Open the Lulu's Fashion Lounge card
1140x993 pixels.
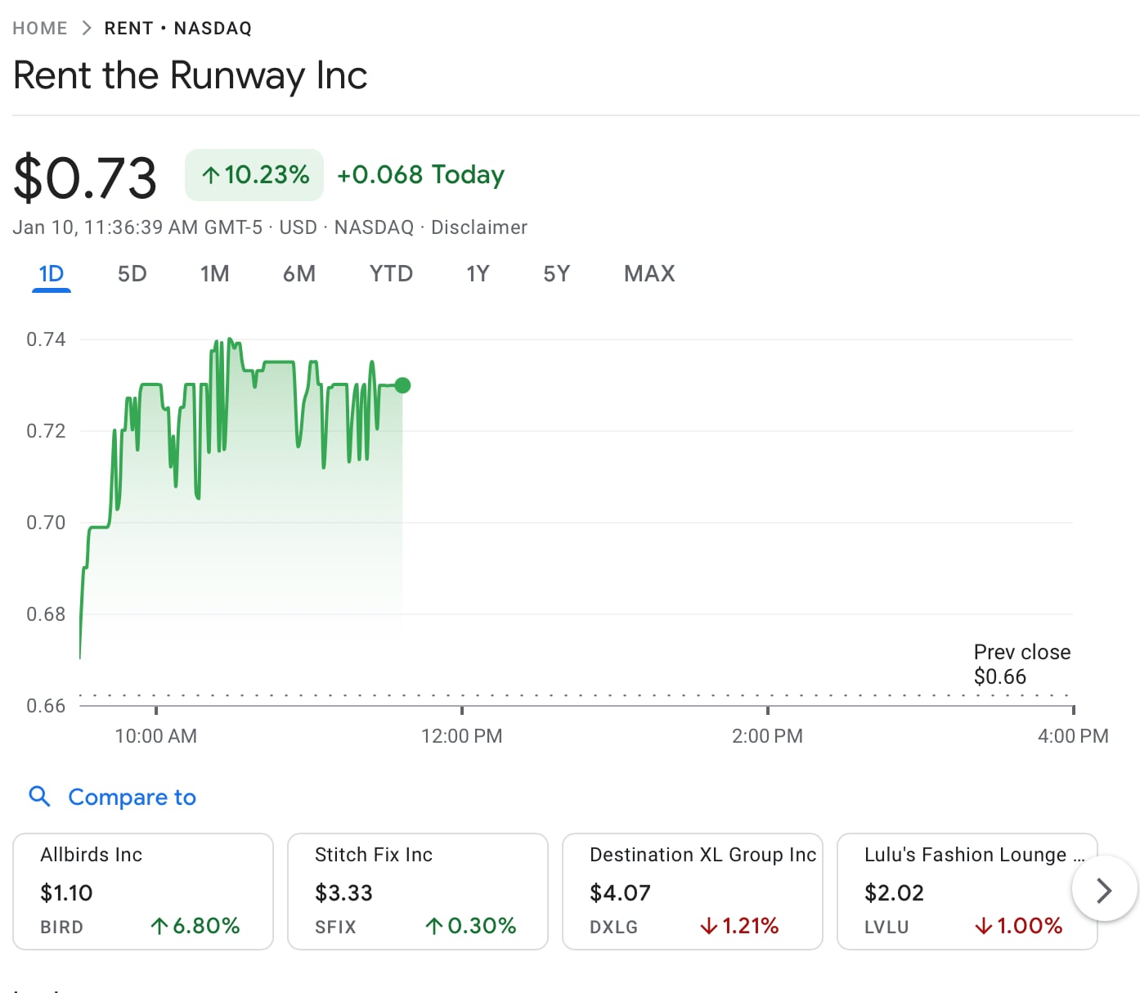click(x=967, y=892)
